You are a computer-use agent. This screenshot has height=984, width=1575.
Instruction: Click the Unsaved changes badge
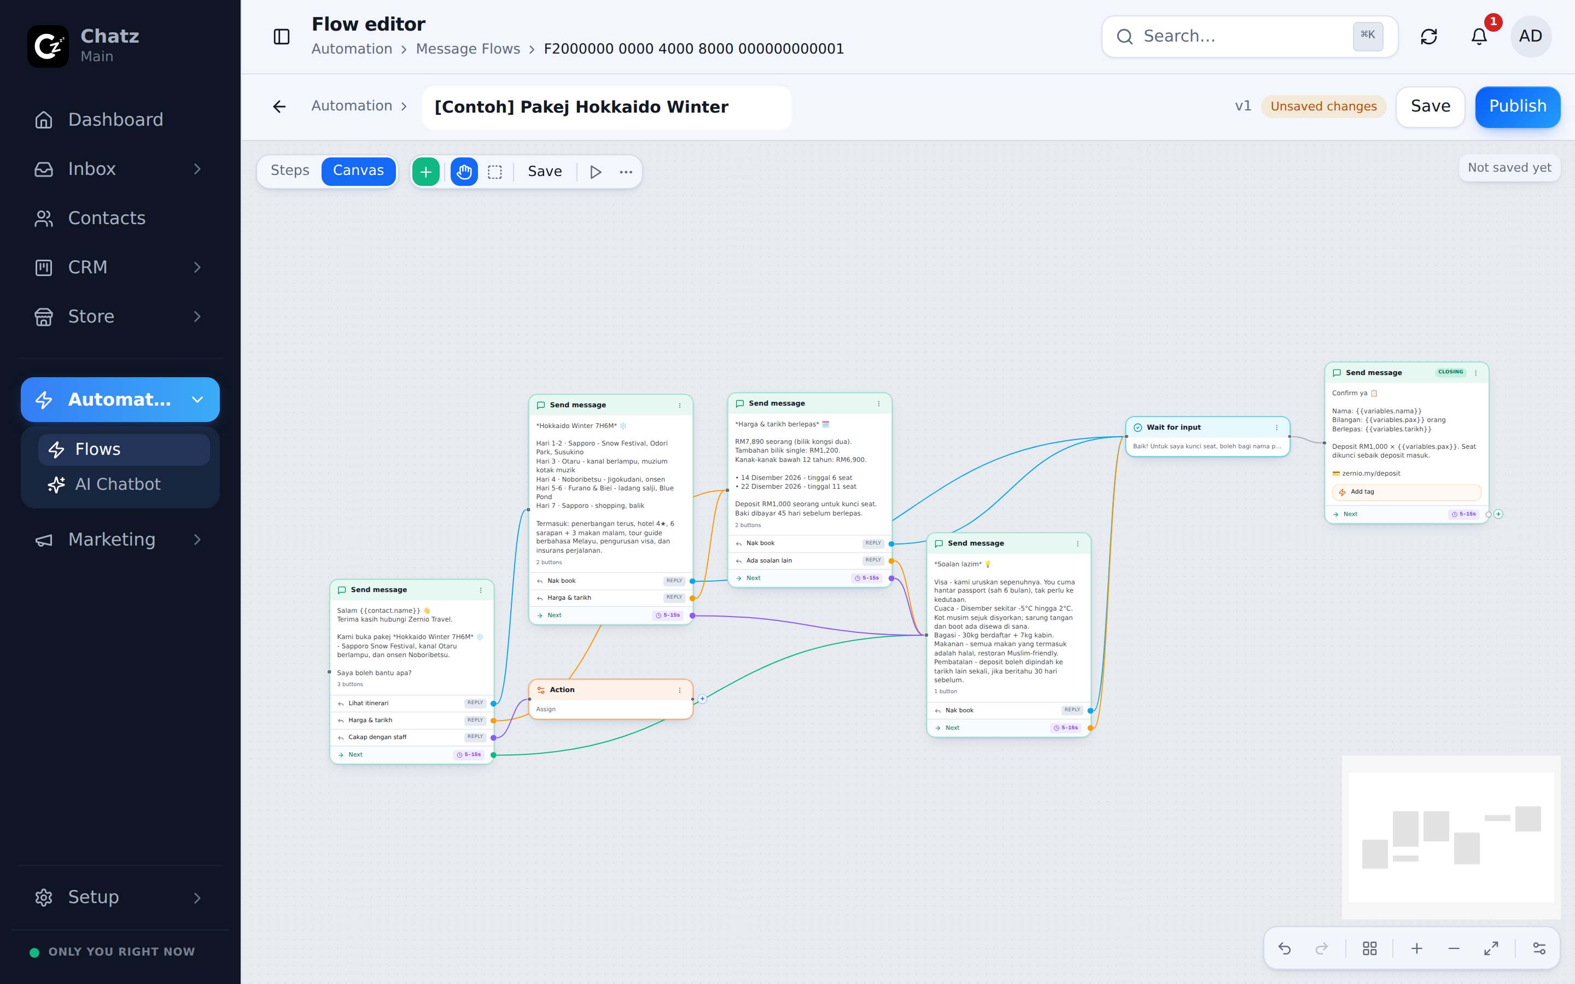pos(1323,107)
